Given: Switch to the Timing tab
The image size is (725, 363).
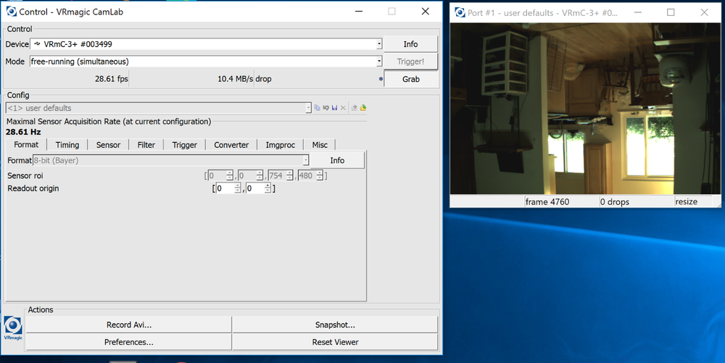Looking at the screenshot, I should pos(67,145).
